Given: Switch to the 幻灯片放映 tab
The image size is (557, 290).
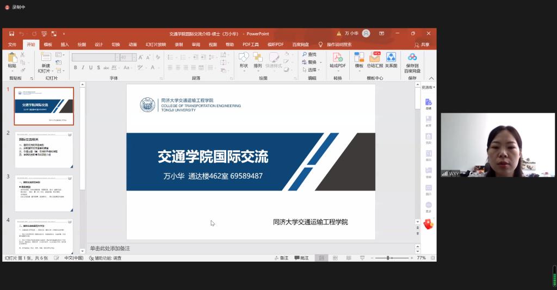Looking at the screenshot, I should tap(156, 45).
